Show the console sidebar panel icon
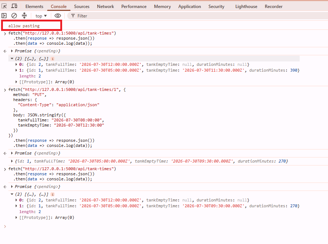 point(4,16)
